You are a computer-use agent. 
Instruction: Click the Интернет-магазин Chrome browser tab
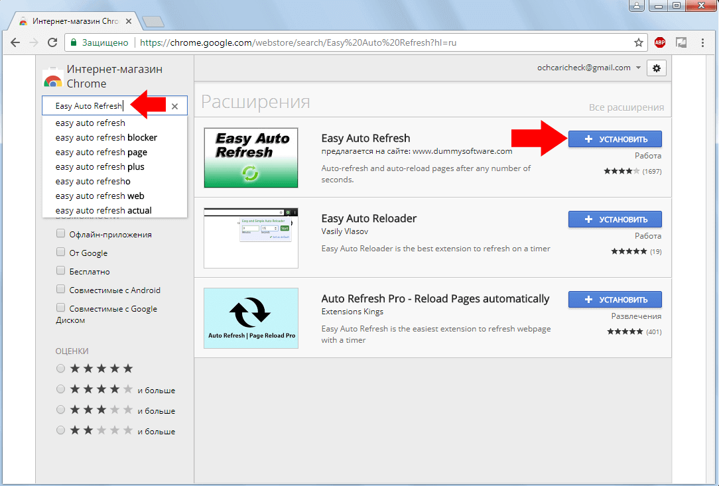75,21
